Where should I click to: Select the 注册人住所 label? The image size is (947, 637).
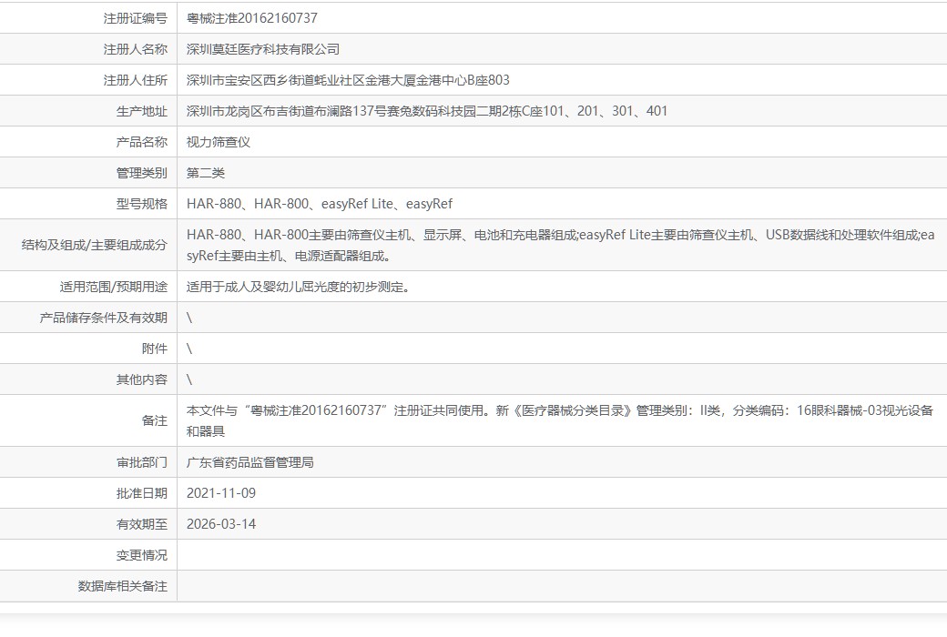135,80
